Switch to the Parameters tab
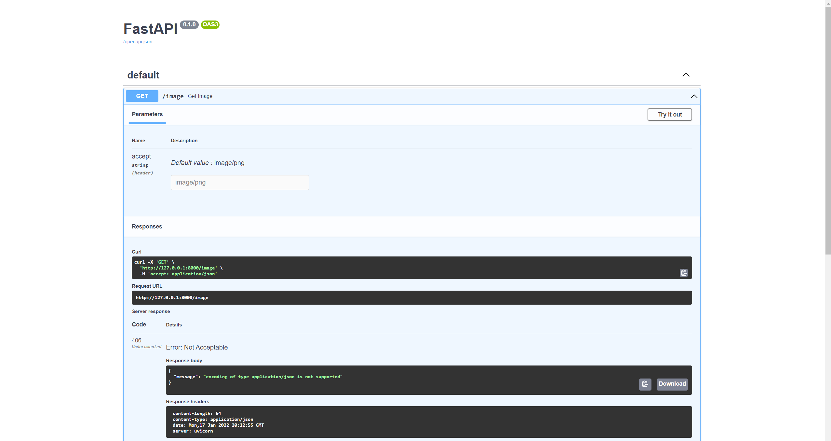 coord(147,114)
